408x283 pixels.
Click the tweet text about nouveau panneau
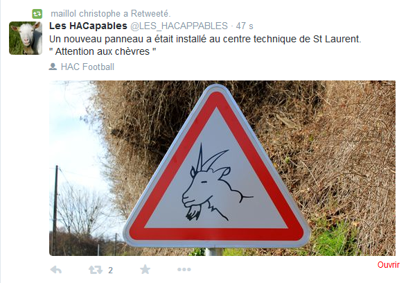click(x=205, y=39)
